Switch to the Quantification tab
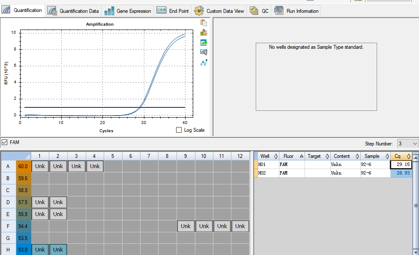 22,10
